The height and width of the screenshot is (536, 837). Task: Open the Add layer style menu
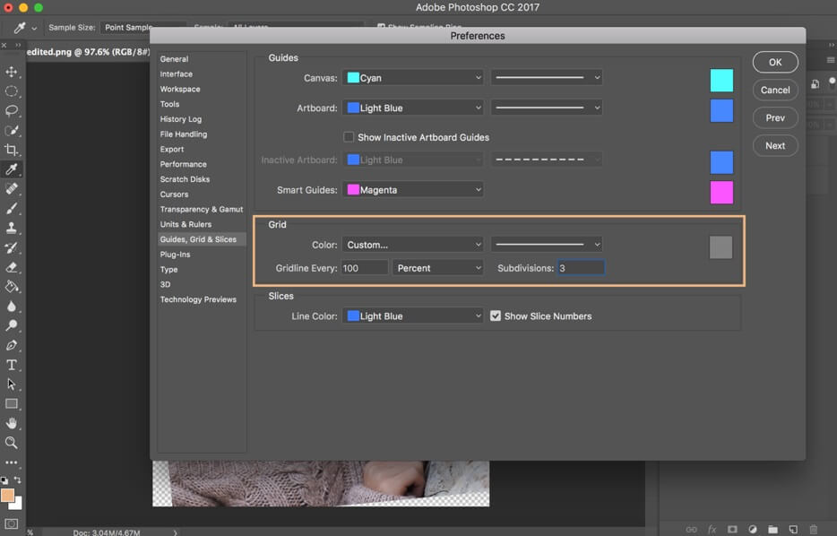(x=712, y=529)
